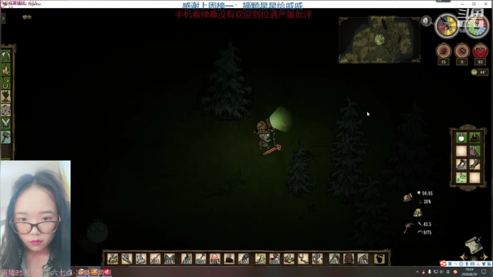493x277 pixels.
Task: Open the Light crafting tab with flame icon
Action: point(5,69)
